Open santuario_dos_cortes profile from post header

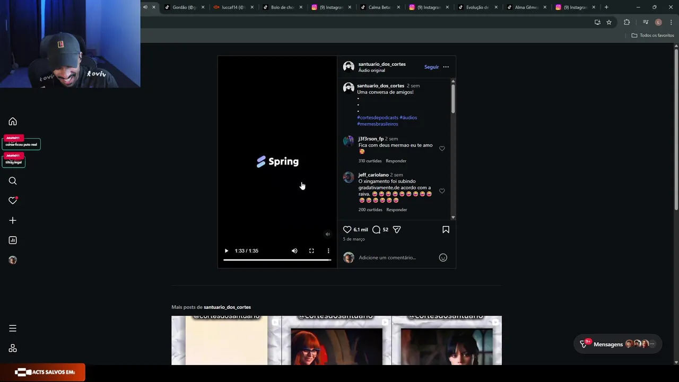pos(382,64)
